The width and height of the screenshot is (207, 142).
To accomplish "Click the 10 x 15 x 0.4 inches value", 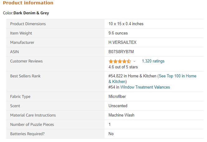I will point(126,24).
